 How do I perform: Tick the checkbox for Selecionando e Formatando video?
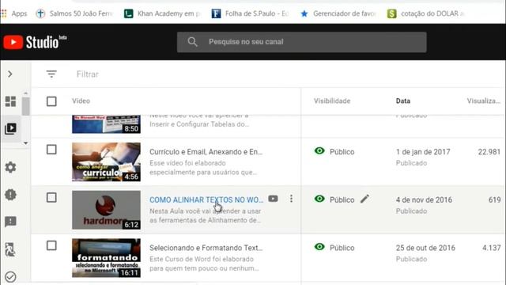(51, 245)
